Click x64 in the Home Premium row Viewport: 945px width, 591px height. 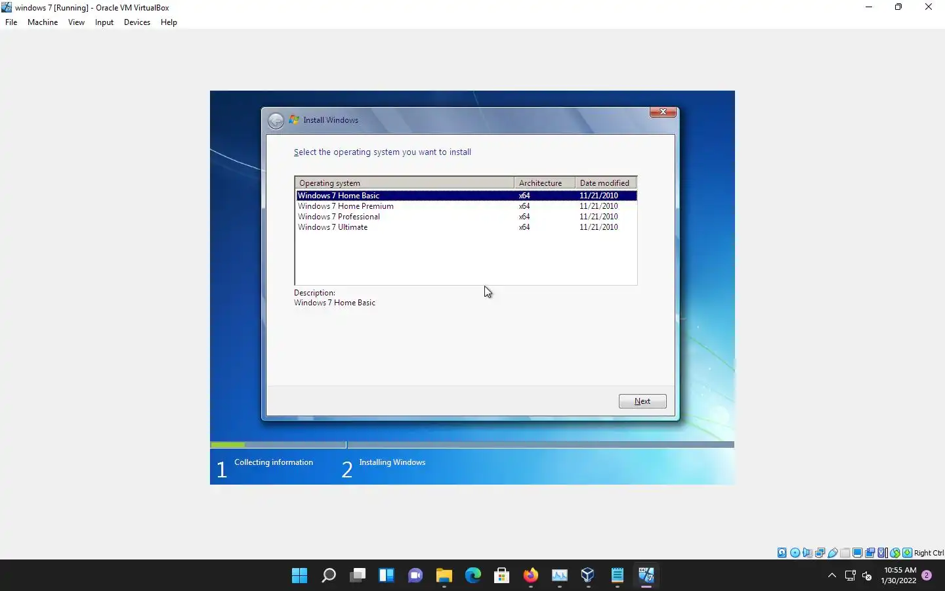524,206
